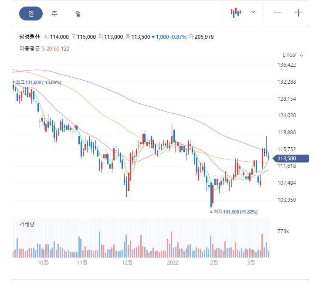Click the 107,484 price axis label
This screenshot has height=302, width=315.
pos(287,183)
